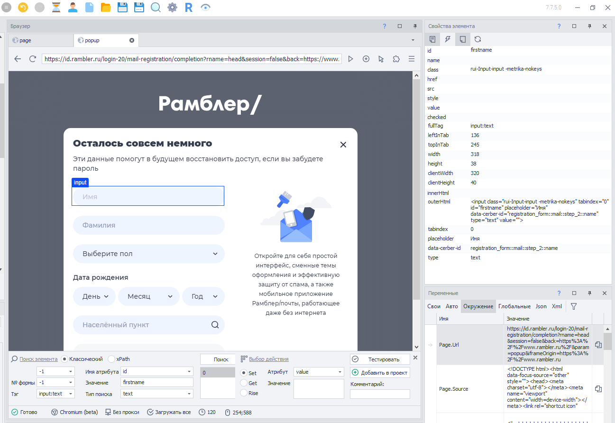Switch to the page browser tab
The image size is (615, 423).
[x=41, y=40]
